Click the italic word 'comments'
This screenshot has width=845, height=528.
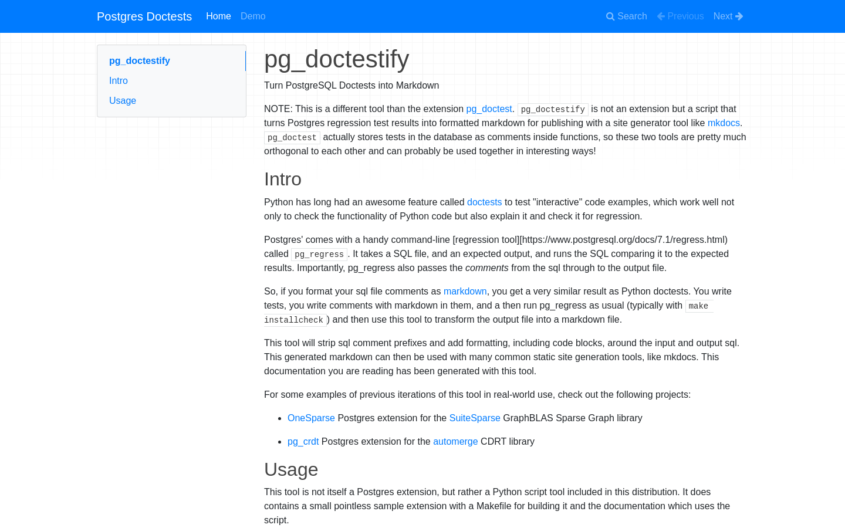coord(487,268)
